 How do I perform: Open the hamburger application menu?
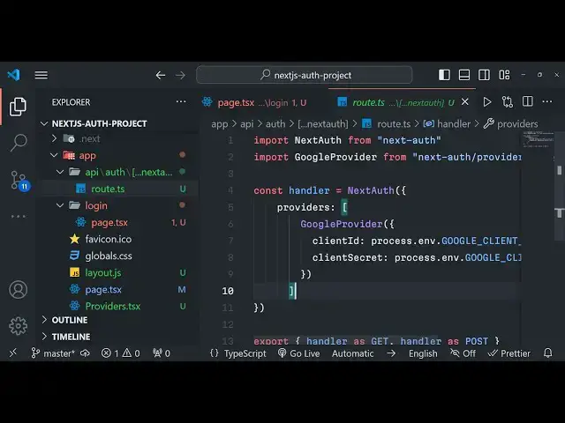[41, 75]
